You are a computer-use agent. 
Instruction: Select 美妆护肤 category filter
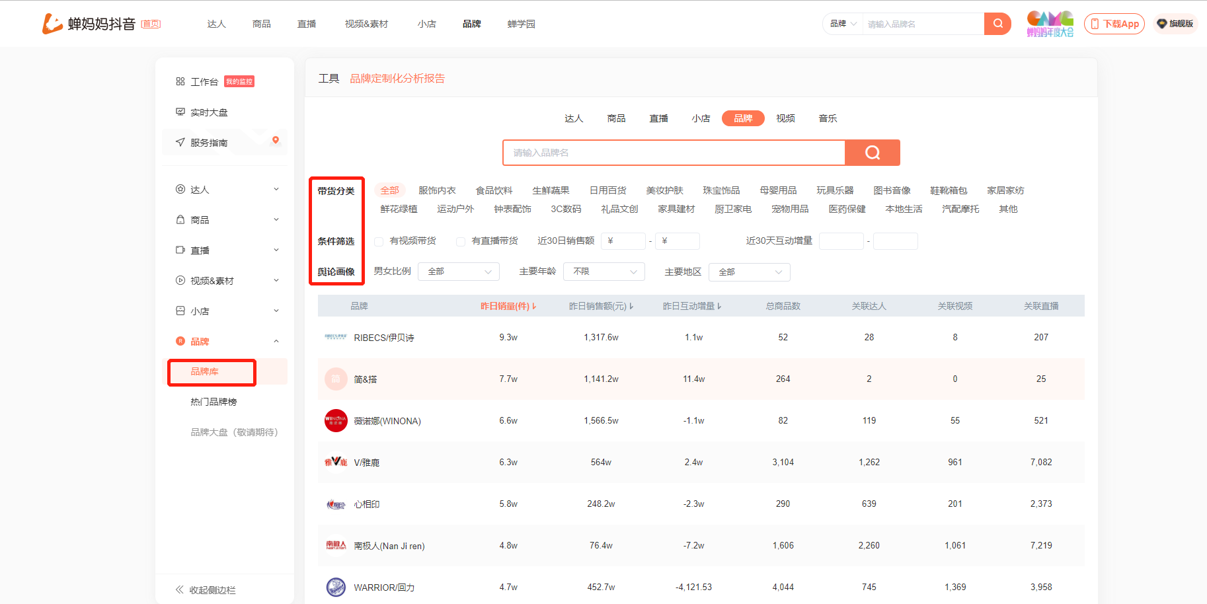[664, 190]
